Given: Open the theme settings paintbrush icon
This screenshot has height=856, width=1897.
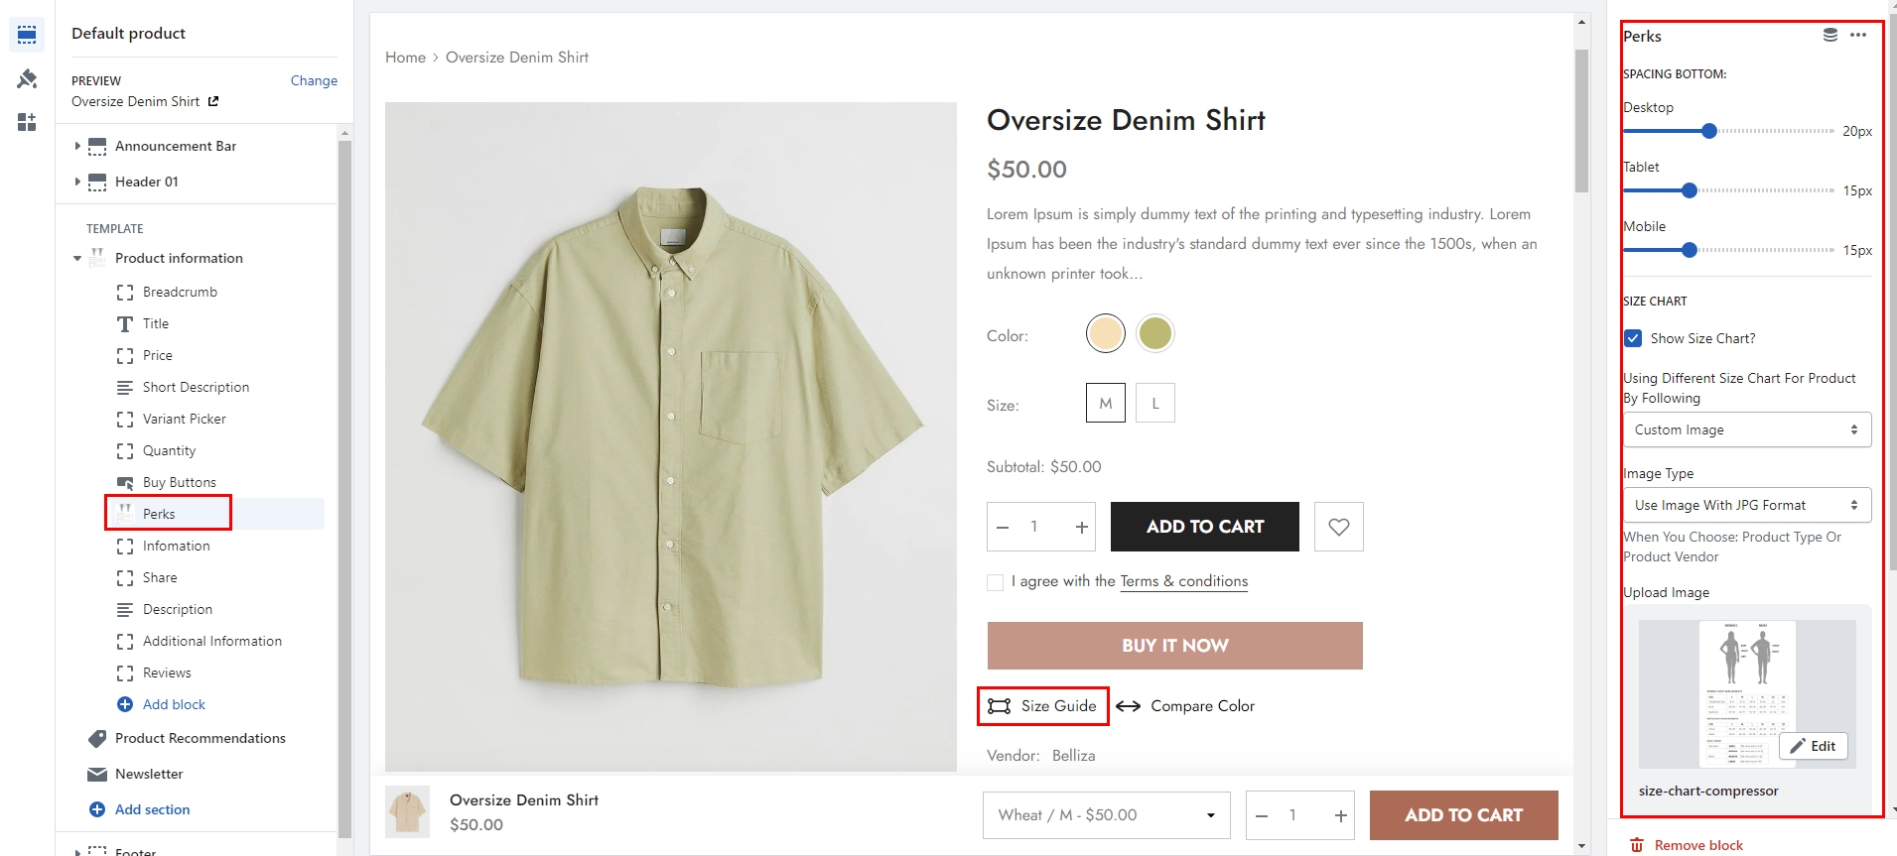Looking at the screenshot, I should [27, 78].
